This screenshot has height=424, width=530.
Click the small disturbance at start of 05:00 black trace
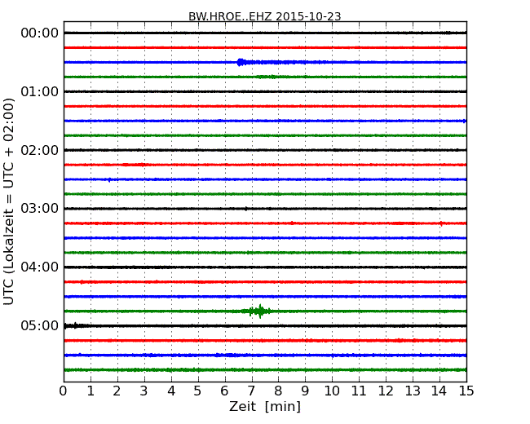75,325
